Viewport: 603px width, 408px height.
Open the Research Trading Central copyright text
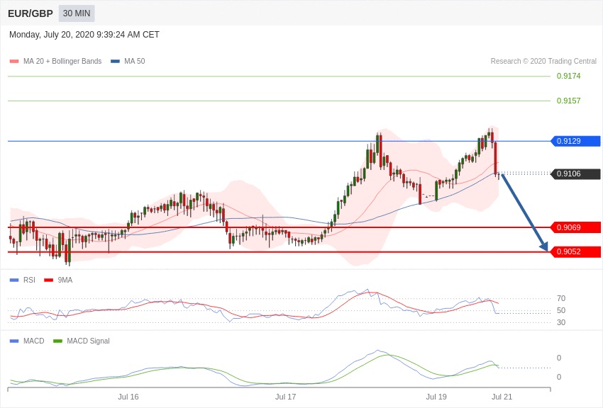(x=543, y=62)
